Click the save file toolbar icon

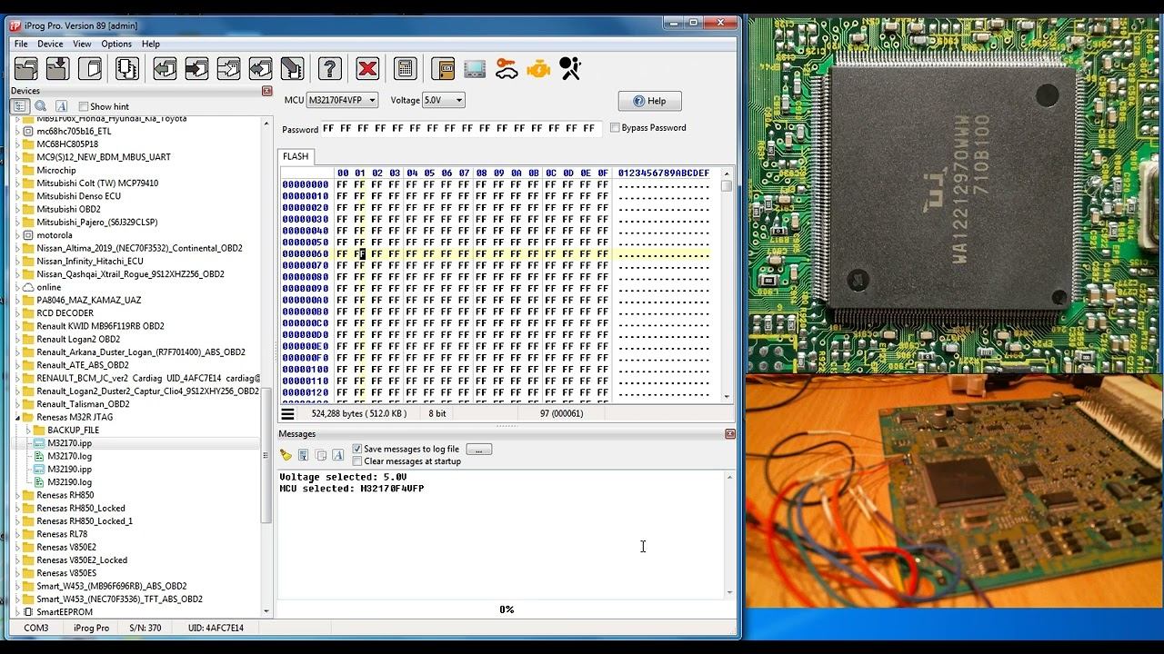click(x=57, y=68)
